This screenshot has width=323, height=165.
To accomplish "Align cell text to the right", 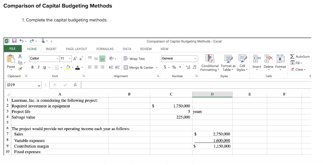I will pyautogui.click(x=102, y=67).
